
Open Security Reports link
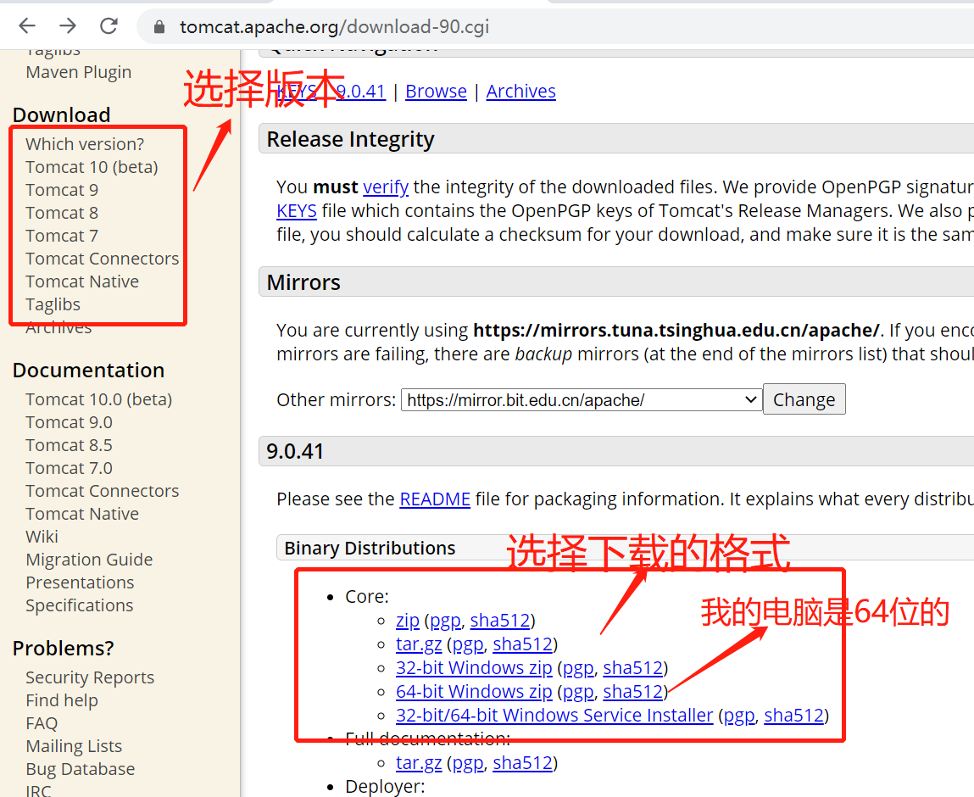90,677
